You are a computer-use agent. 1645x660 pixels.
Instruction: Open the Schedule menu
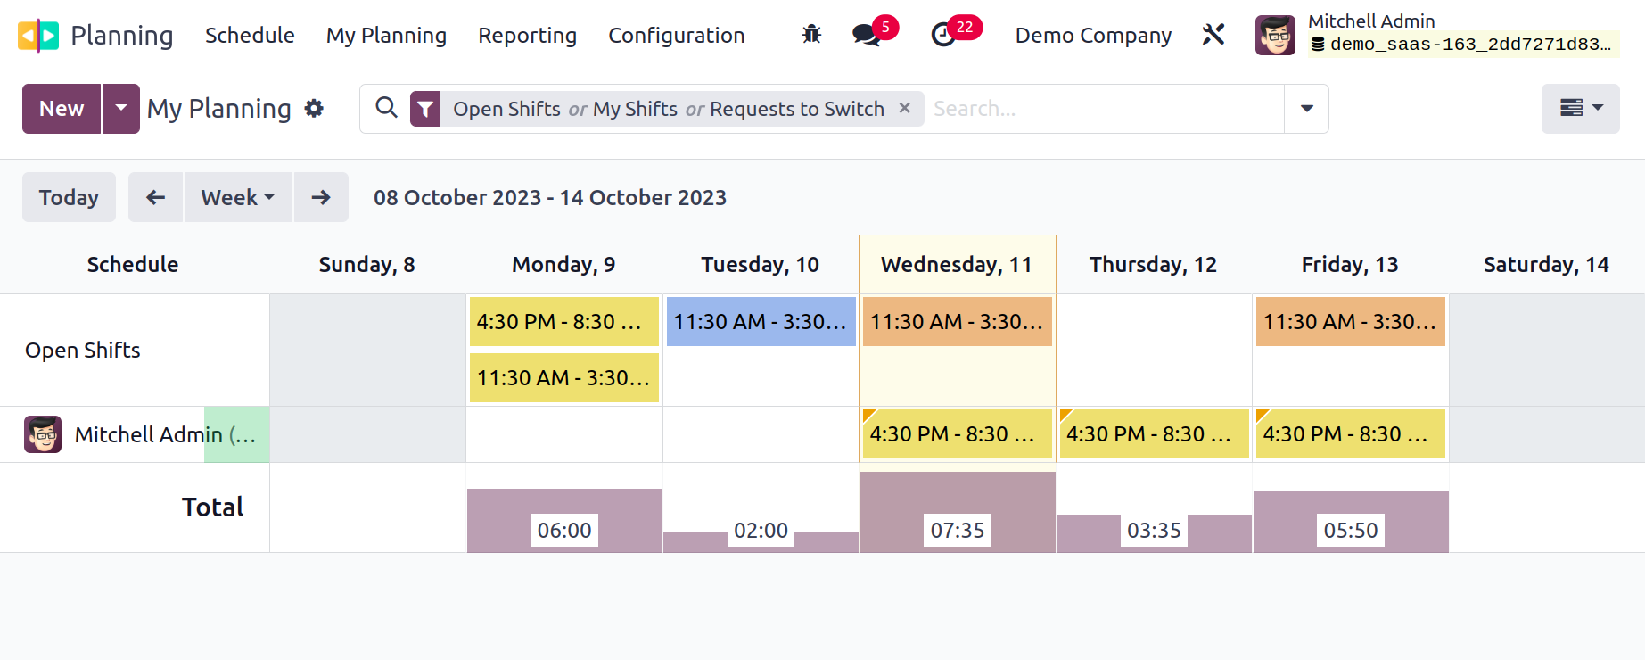(x=250, y=36)
